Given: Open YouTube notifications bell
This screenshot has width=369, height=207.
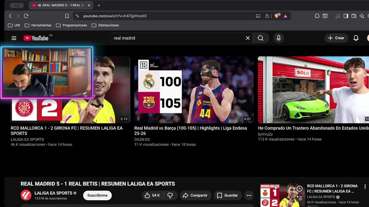Looking at the screenshot, I should 356,38.
